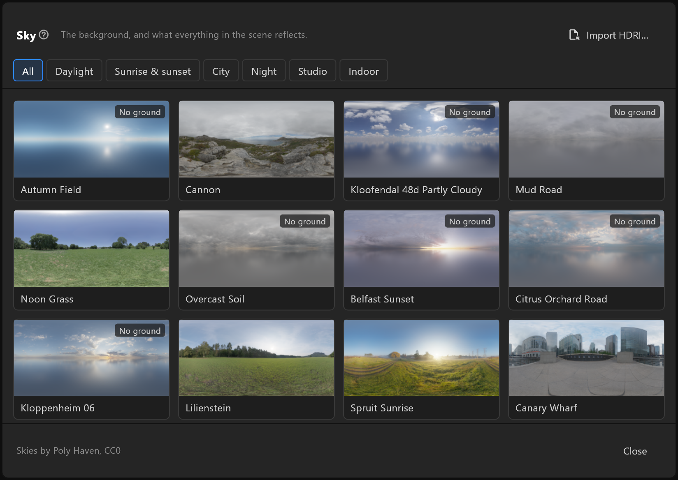
Task: Show Studio skies only
Action: (312, 71)
